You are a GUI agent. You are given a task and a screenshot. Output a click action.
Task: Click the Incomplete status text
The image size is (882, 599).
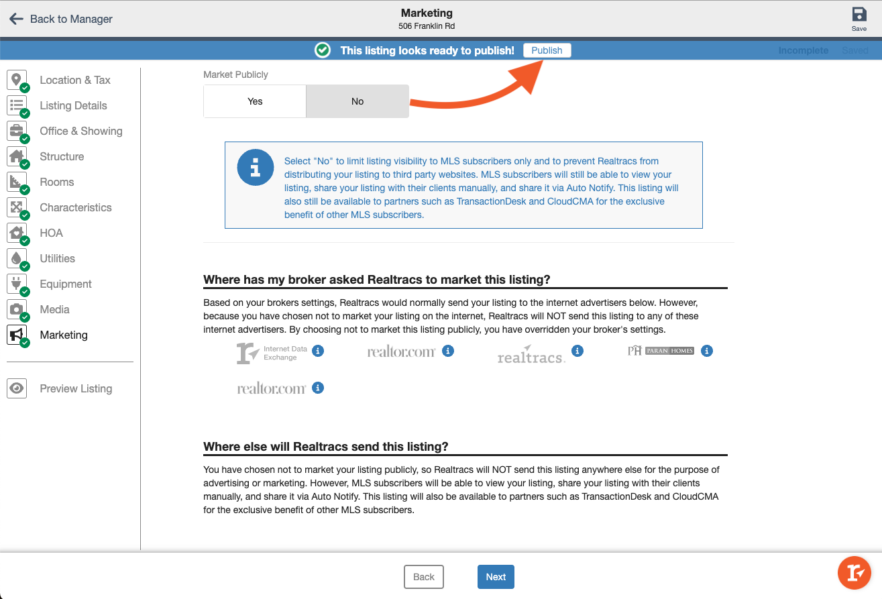[804, 50]
